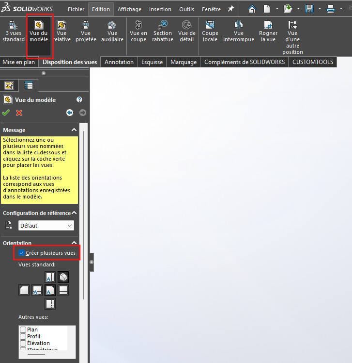Collapse the Message section
Image resolution: width=352 pixels, height=363 pixels.
(x=74, y=130)
